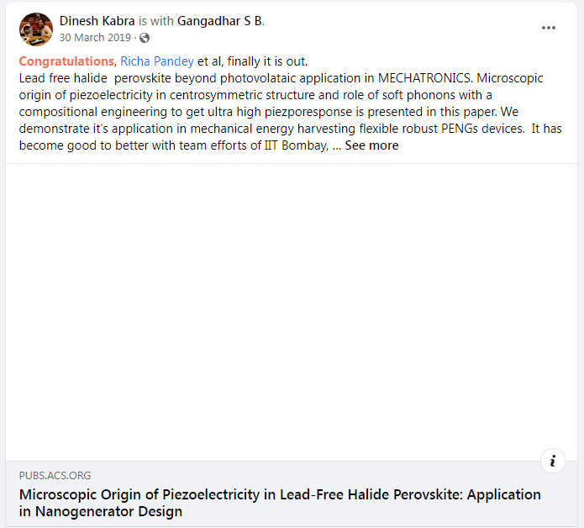Click the public globe privacy icon
Image resolution: width=584 pixels, height=528 pixels.
tap(145, 38)
